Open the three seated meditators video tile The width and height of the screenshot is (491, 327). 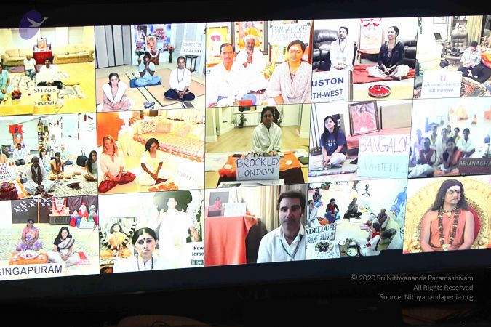click(150, 68)
